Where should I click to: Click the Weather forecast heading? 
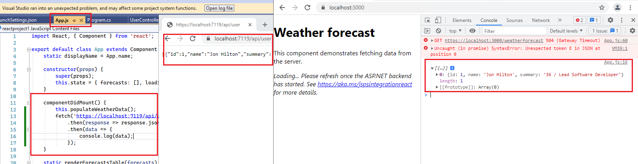(x=324, y=33)
